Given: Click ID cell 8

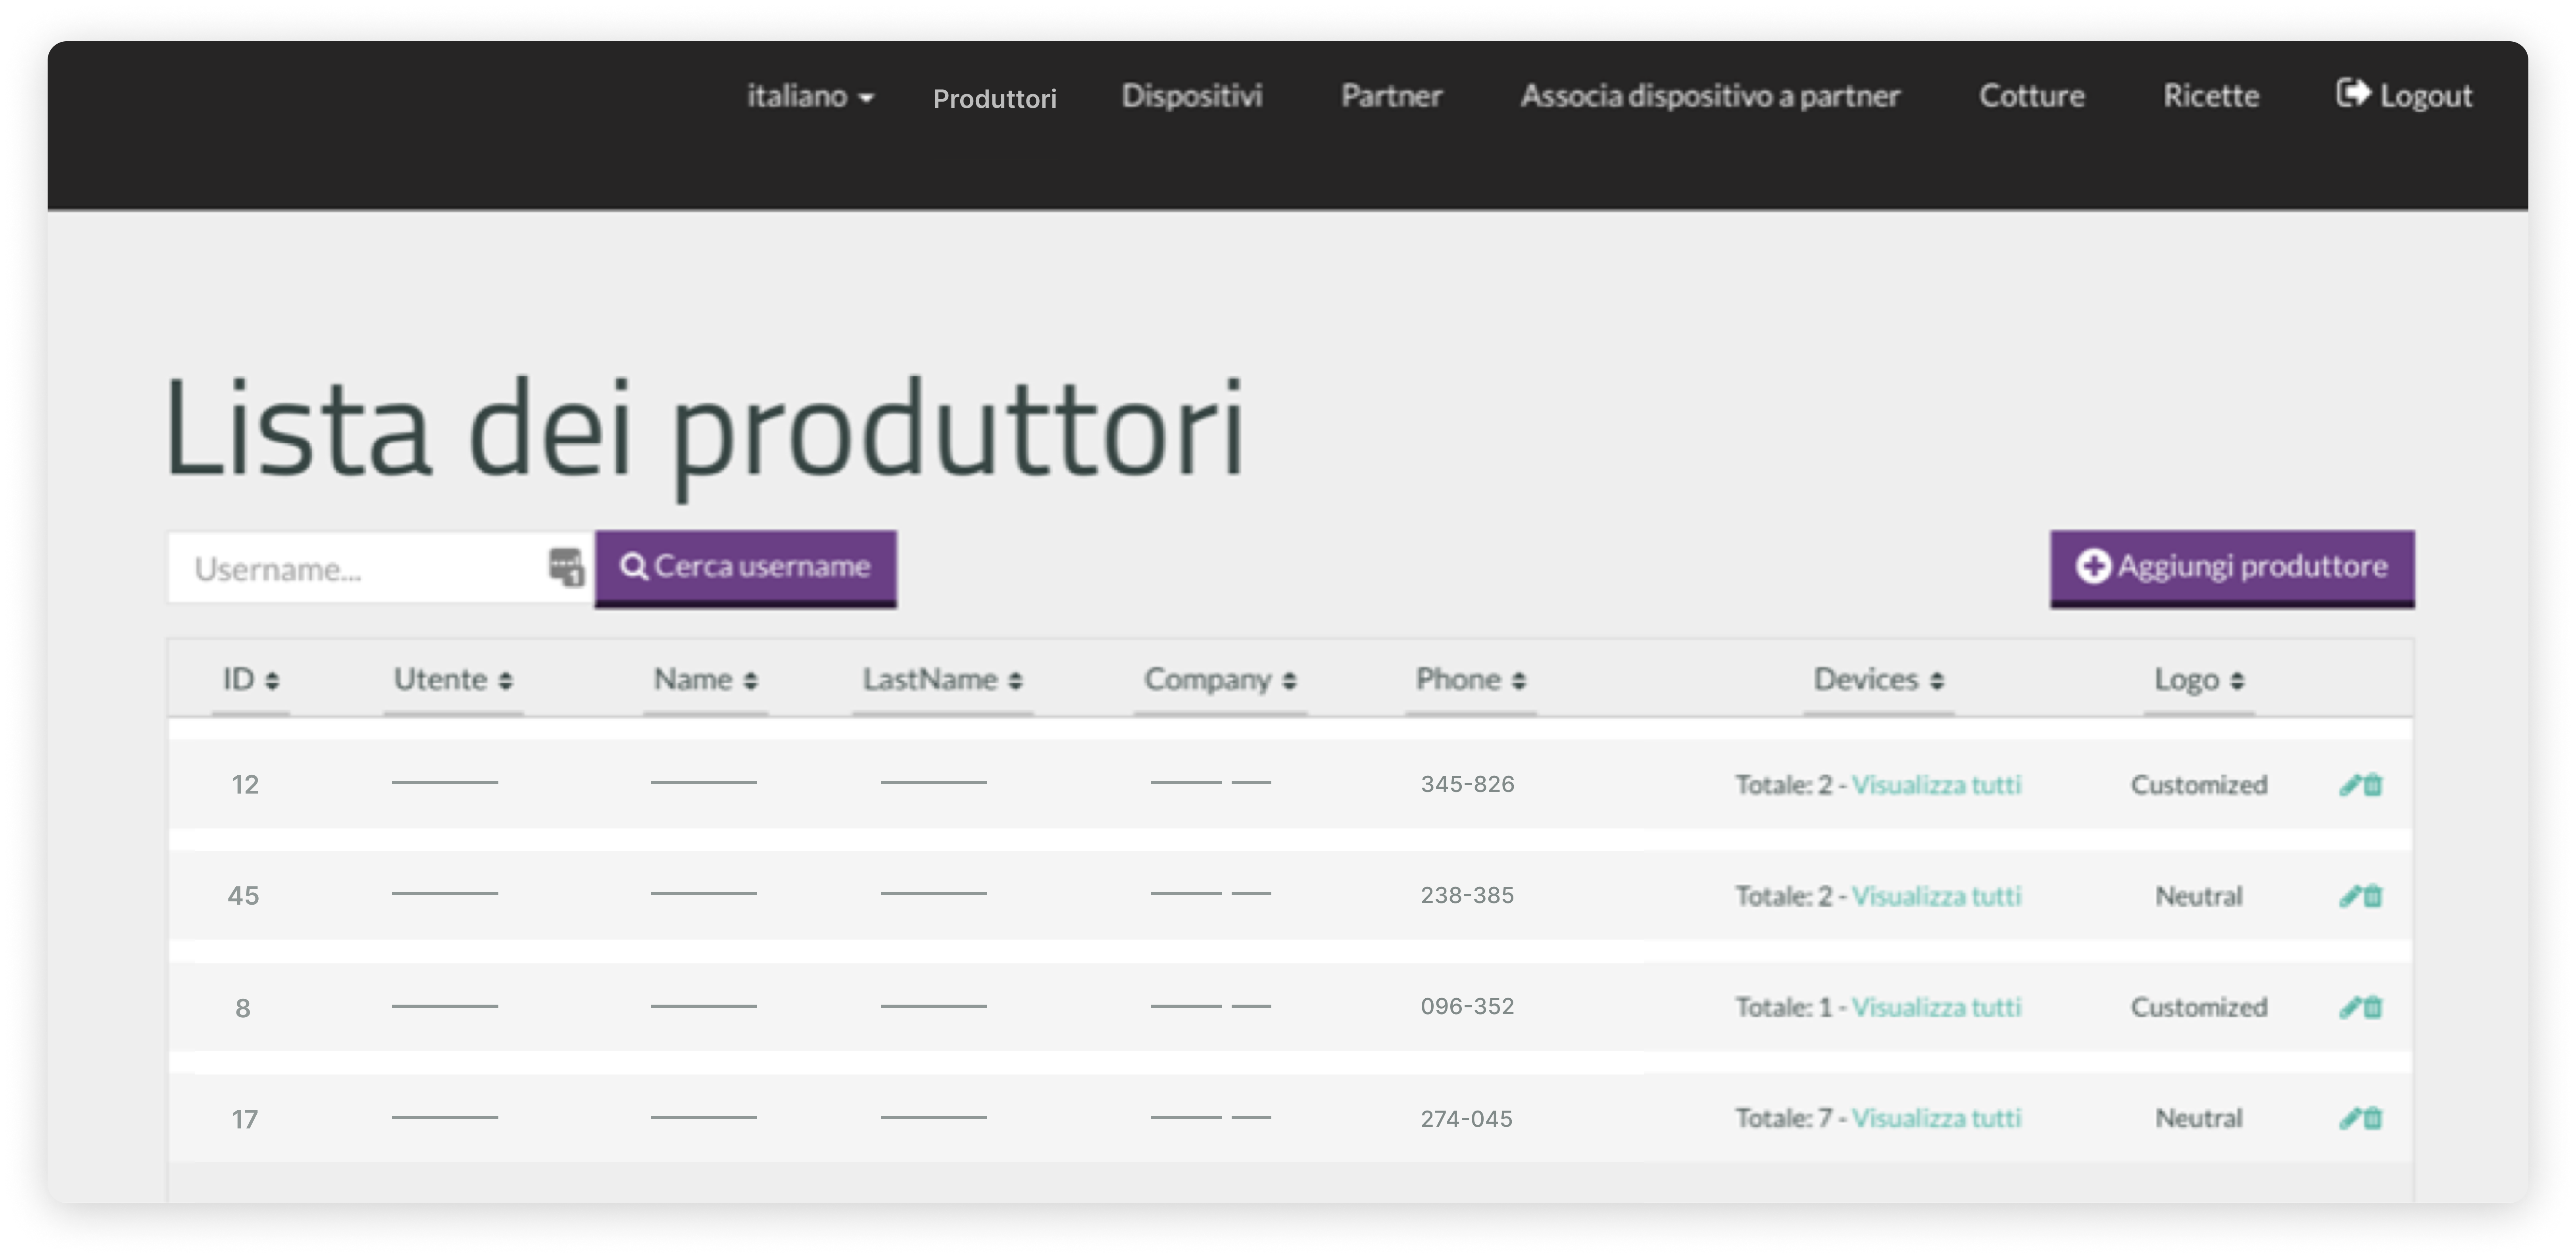Looking at the screenshot, I should pyautogui.click(x=243, y=1008).
